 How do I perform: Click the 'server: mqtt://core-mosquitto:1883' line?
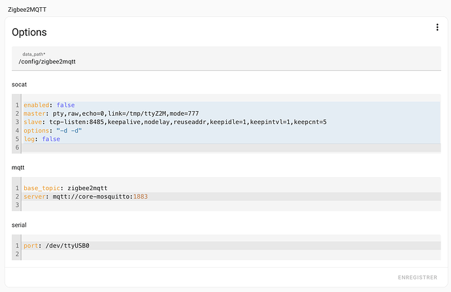231,197
